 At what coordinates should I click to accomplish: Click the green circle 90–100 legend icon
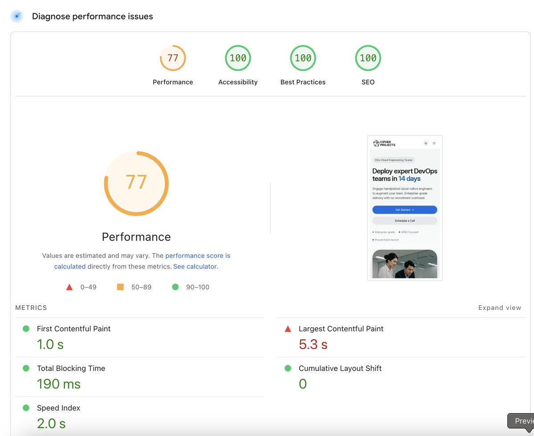tap(175, 287)
